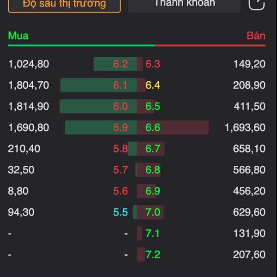Switch to the Độ sâu thị trường tab
The width and height of the screenshot is (277, 277).
[x=64, y=4]
